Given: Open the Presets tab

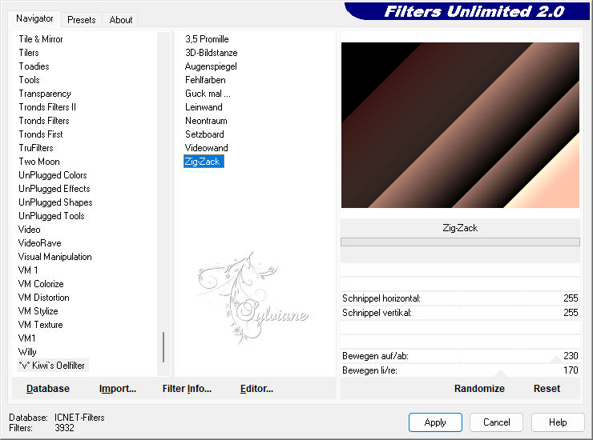Looking at the screenshot, I should tap(81, 20).
